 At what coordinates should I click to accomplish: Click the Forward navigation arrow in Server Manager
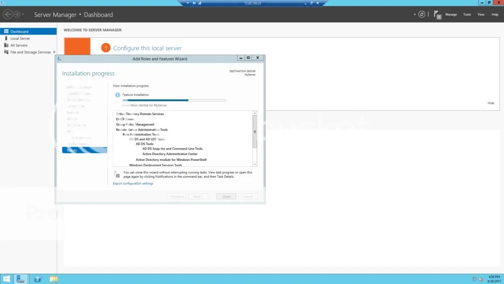(x=17, y=14)
